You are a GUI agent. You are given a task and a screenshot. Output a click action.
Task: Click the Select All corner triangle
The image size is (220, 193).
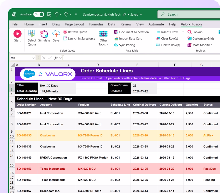point(13,65)
